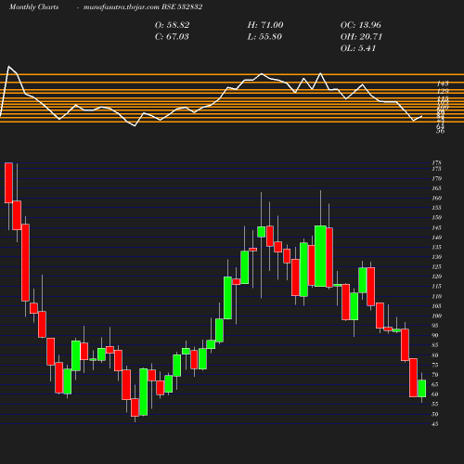Click the "OC: 13.96" reading
Screen dimensions: 464x464
[361, 25]
